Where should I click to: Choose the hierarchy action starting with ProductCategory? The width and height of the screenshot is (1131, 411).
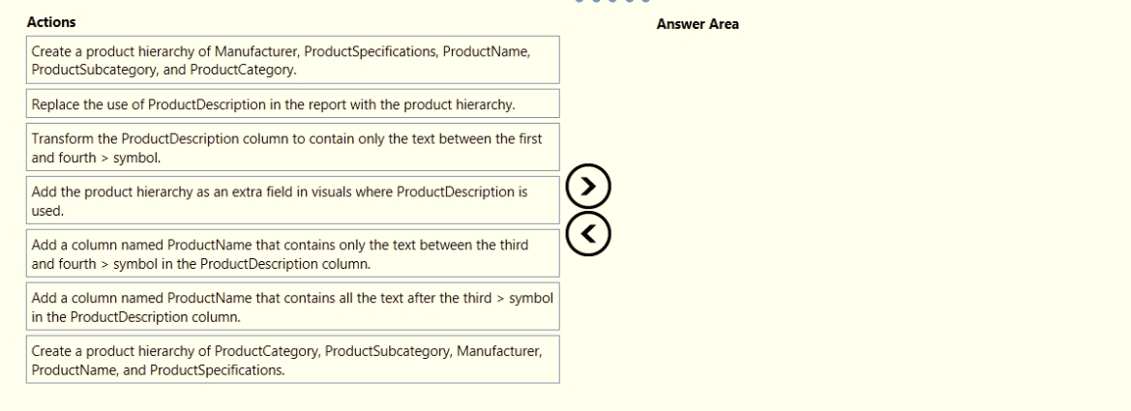click(x=292, y=360)
